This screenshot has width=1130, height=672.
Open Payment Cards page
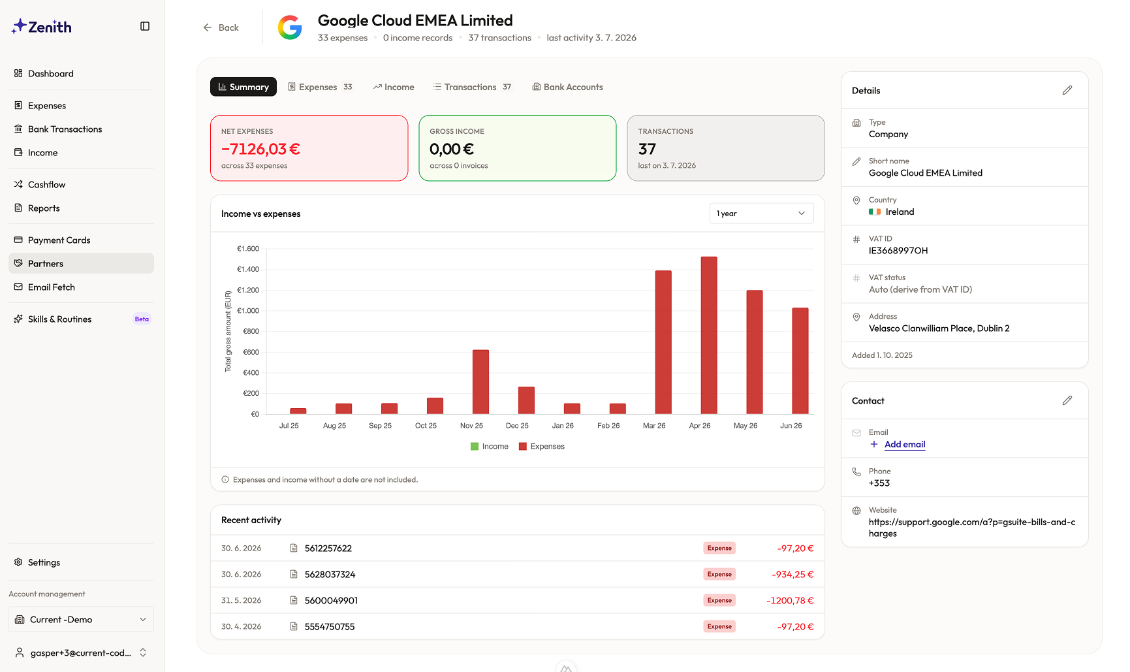(x=82, y=240)
